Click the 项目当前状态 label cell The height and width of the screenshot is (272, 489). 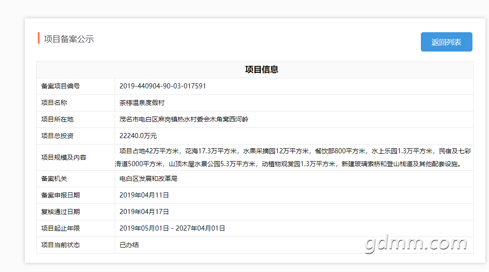pyautogui.click(x=76, y=245)
